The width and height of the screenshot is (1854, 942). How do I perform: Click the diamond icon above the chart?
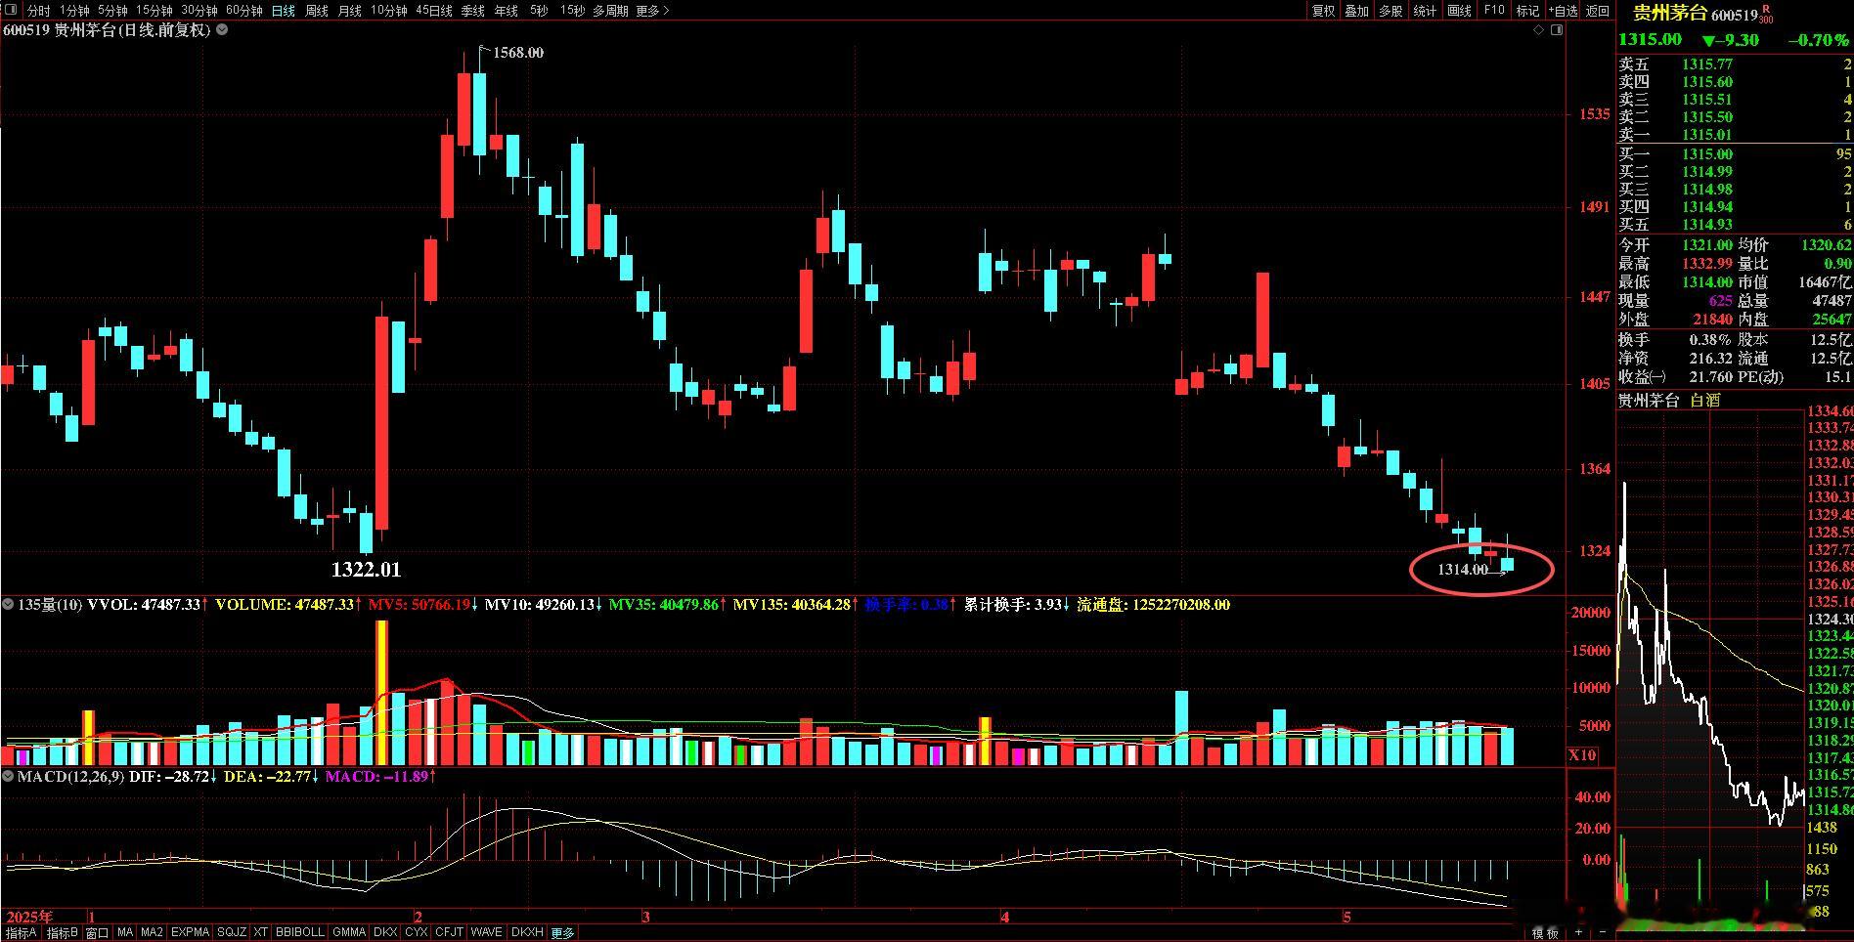[x=1538, y=30]
